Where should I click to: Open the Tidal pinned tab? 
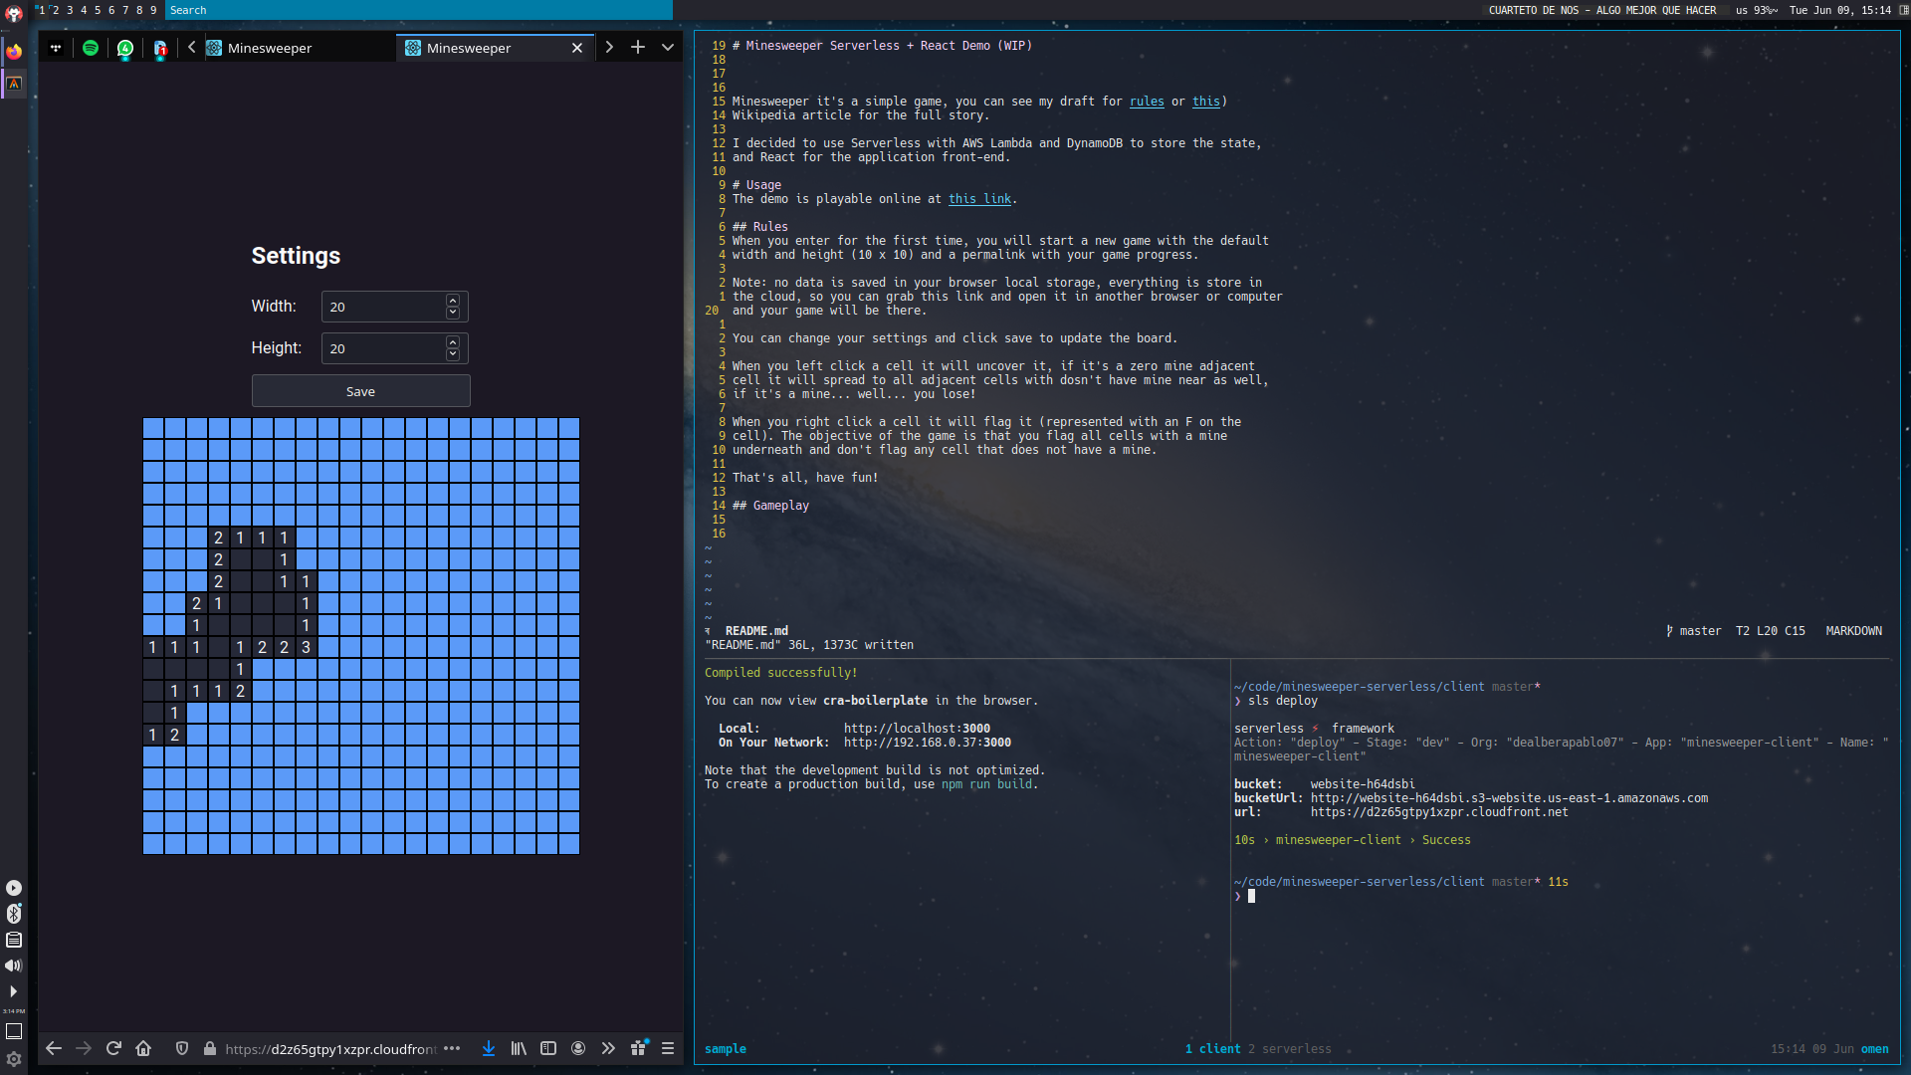tap(56, 48)
